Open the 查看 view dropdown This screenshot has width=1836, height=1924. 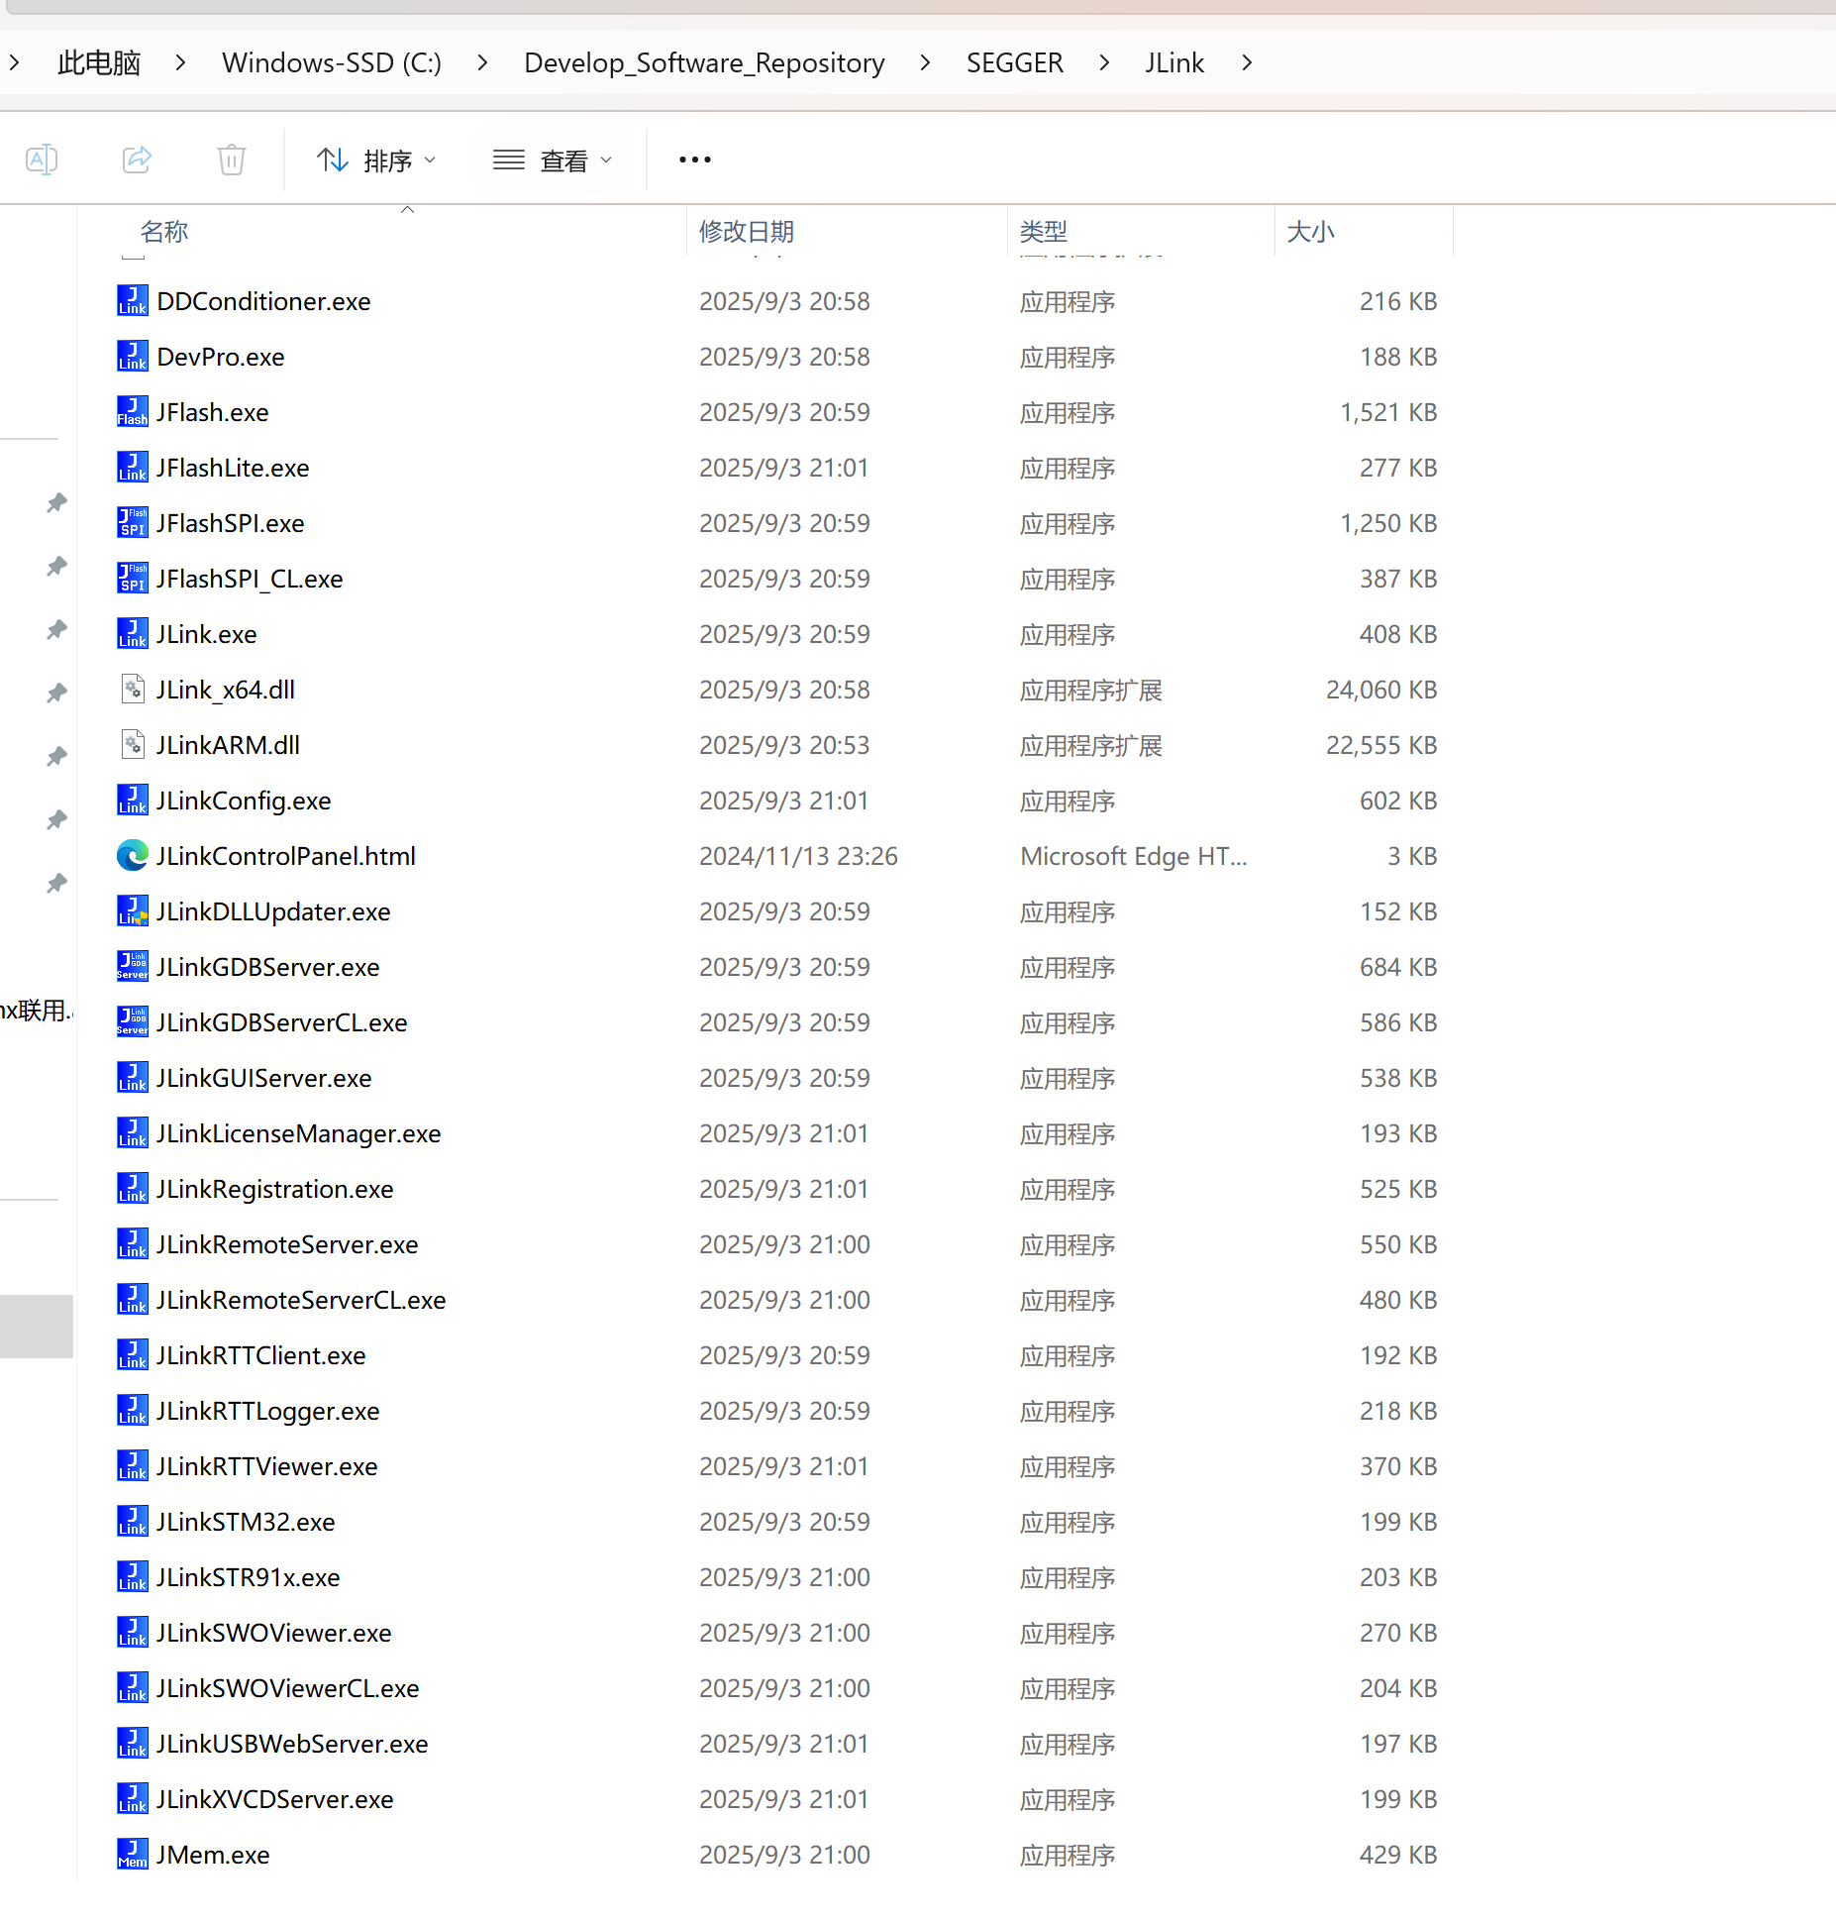pos(553,160)
